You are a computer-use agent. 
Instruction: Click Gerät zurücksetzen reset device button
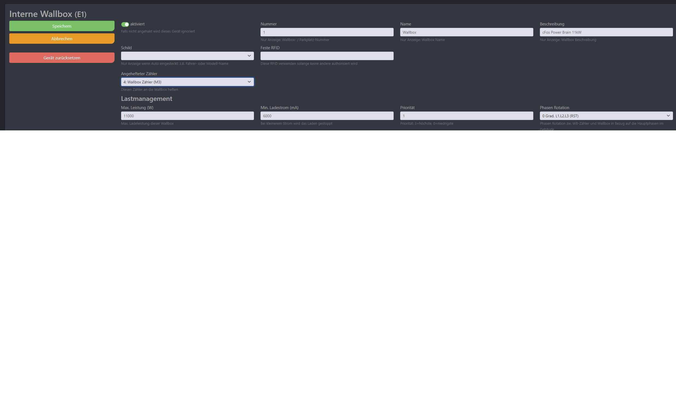62,57
